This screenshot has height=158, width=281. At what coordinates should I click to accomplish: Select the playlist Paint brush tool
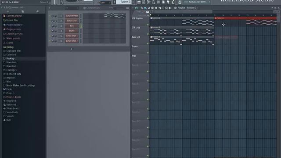click(145, 8)
